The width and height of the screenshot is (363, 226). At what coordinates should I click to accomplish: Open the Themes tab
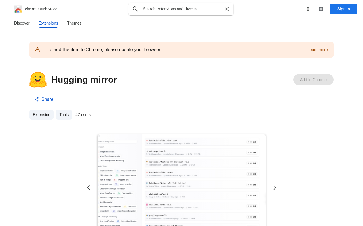pyautogui.click(x=74, y=23)
